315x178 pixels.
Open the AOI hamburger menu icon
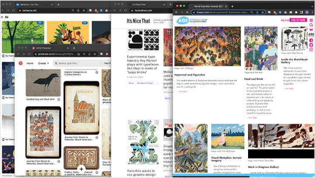[311, 20]
